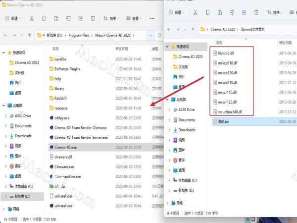Click the Copy icon in the libmmd window
The height and width of the screenshot is (223, 297).
[x=207, y=12]
